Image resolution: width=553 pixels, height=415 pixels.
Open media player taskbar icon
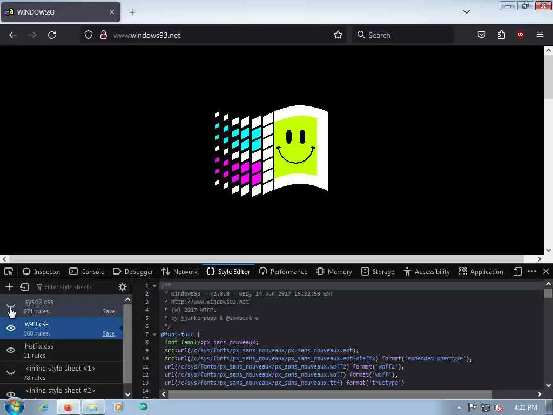(118, 407)
